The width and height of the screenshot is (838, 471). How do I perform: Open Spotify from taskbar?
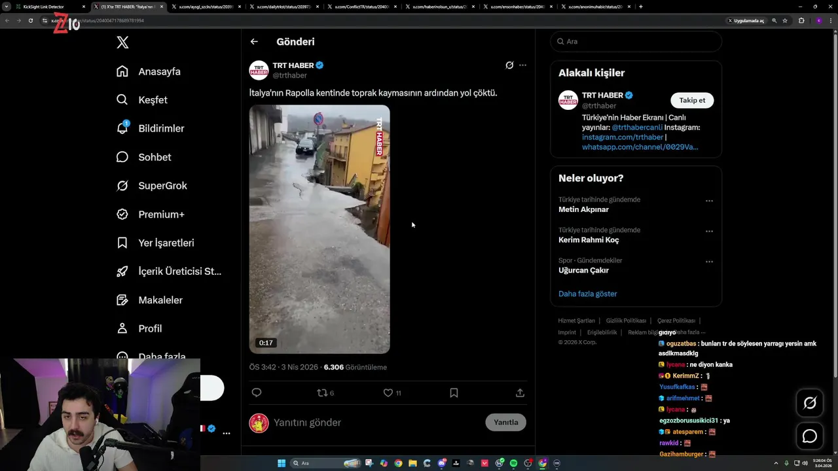pyautogui.click(x=513, y=463)
